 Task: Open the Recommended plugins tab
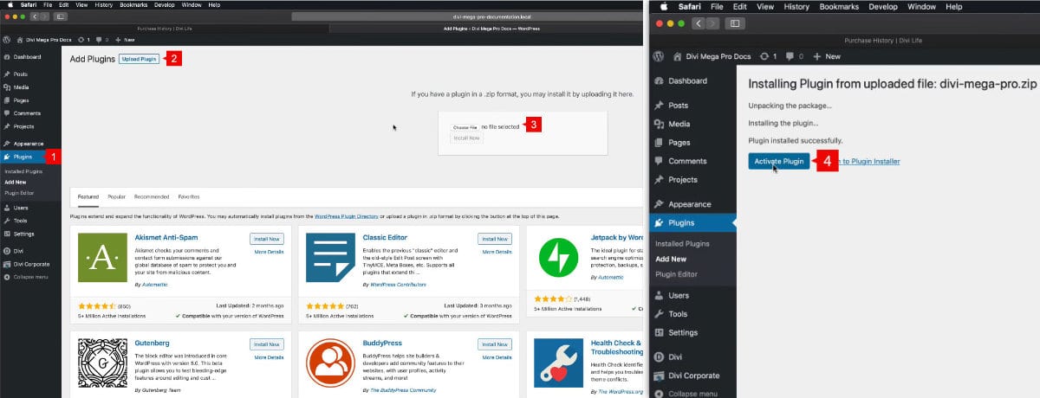point(152,197)
